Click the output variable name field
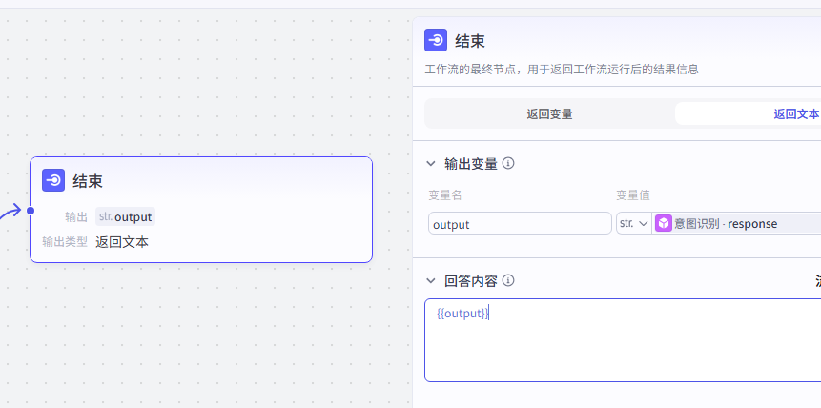The image size is (821, 408). click(x=520, y=224)
